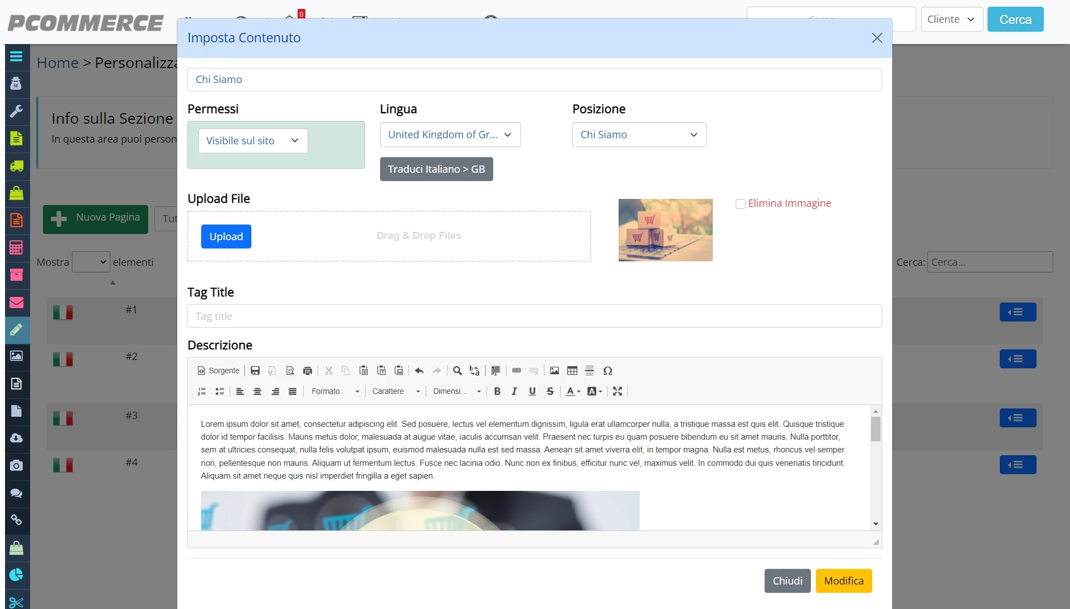Click the editor vertical scrollbar thumb
This screenshot has height=609, width=1070.
point(876,428)
